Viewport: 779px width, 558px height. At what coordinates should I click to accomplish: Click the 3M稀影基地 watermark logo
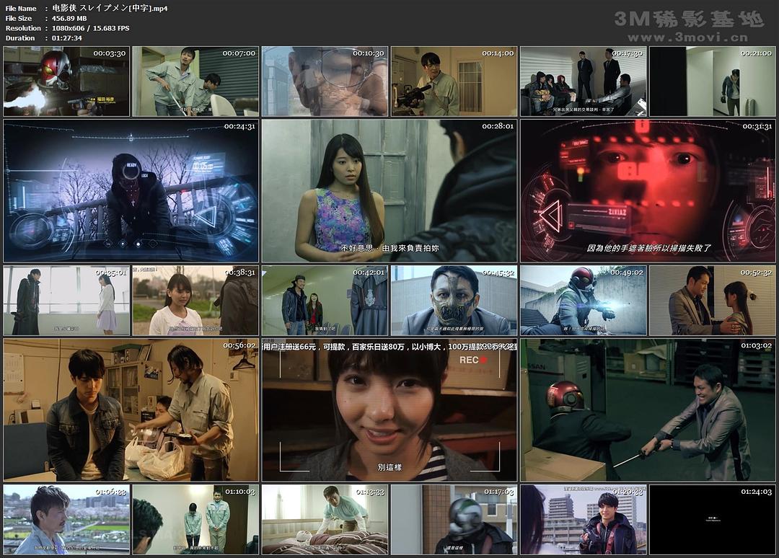[688, 19]
